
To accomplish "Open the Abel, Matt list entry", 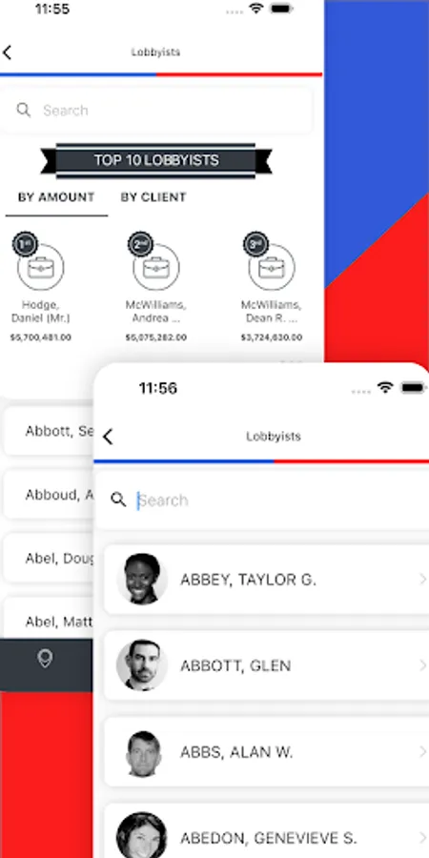I will coord(49,621).
